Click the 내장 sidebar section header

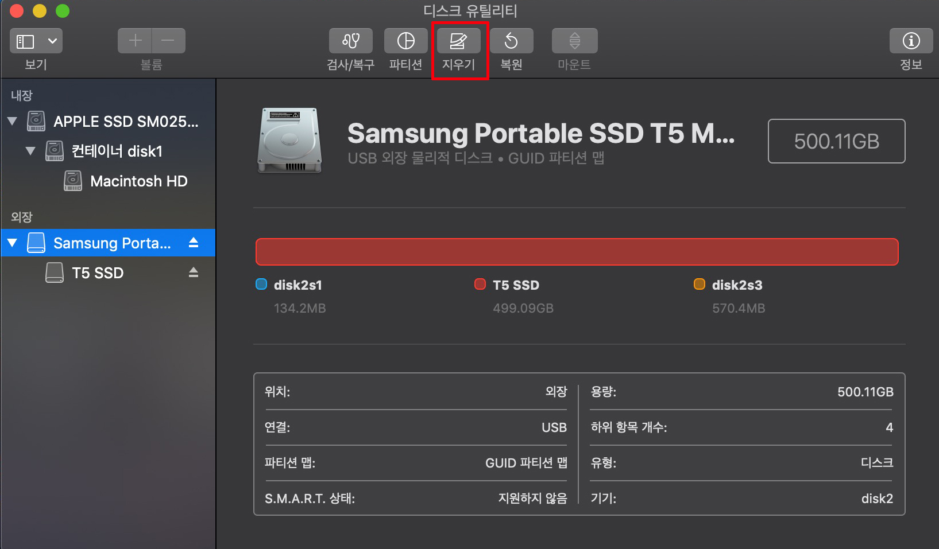pyautogui.click(x=22, y=95)
